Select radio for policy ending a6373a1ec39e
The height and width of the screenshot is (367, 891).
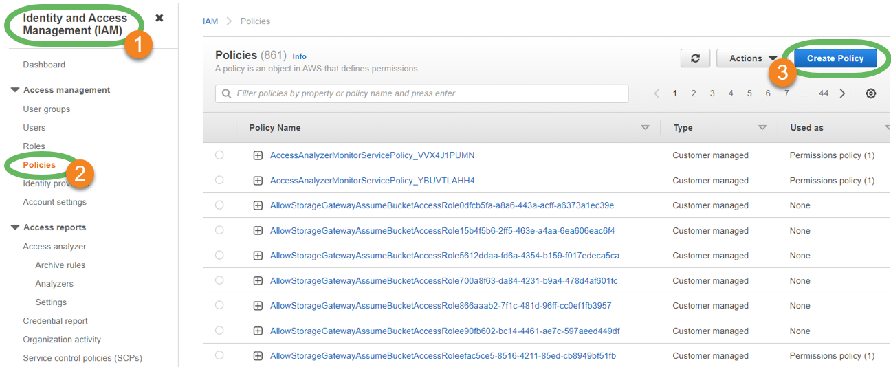(x=219, y=205)
